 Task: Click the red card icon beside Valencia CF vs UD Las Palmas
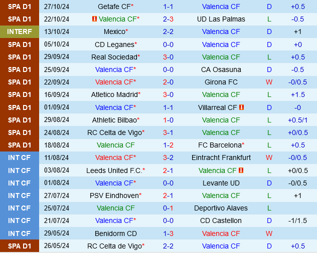[x=94, y=19]
